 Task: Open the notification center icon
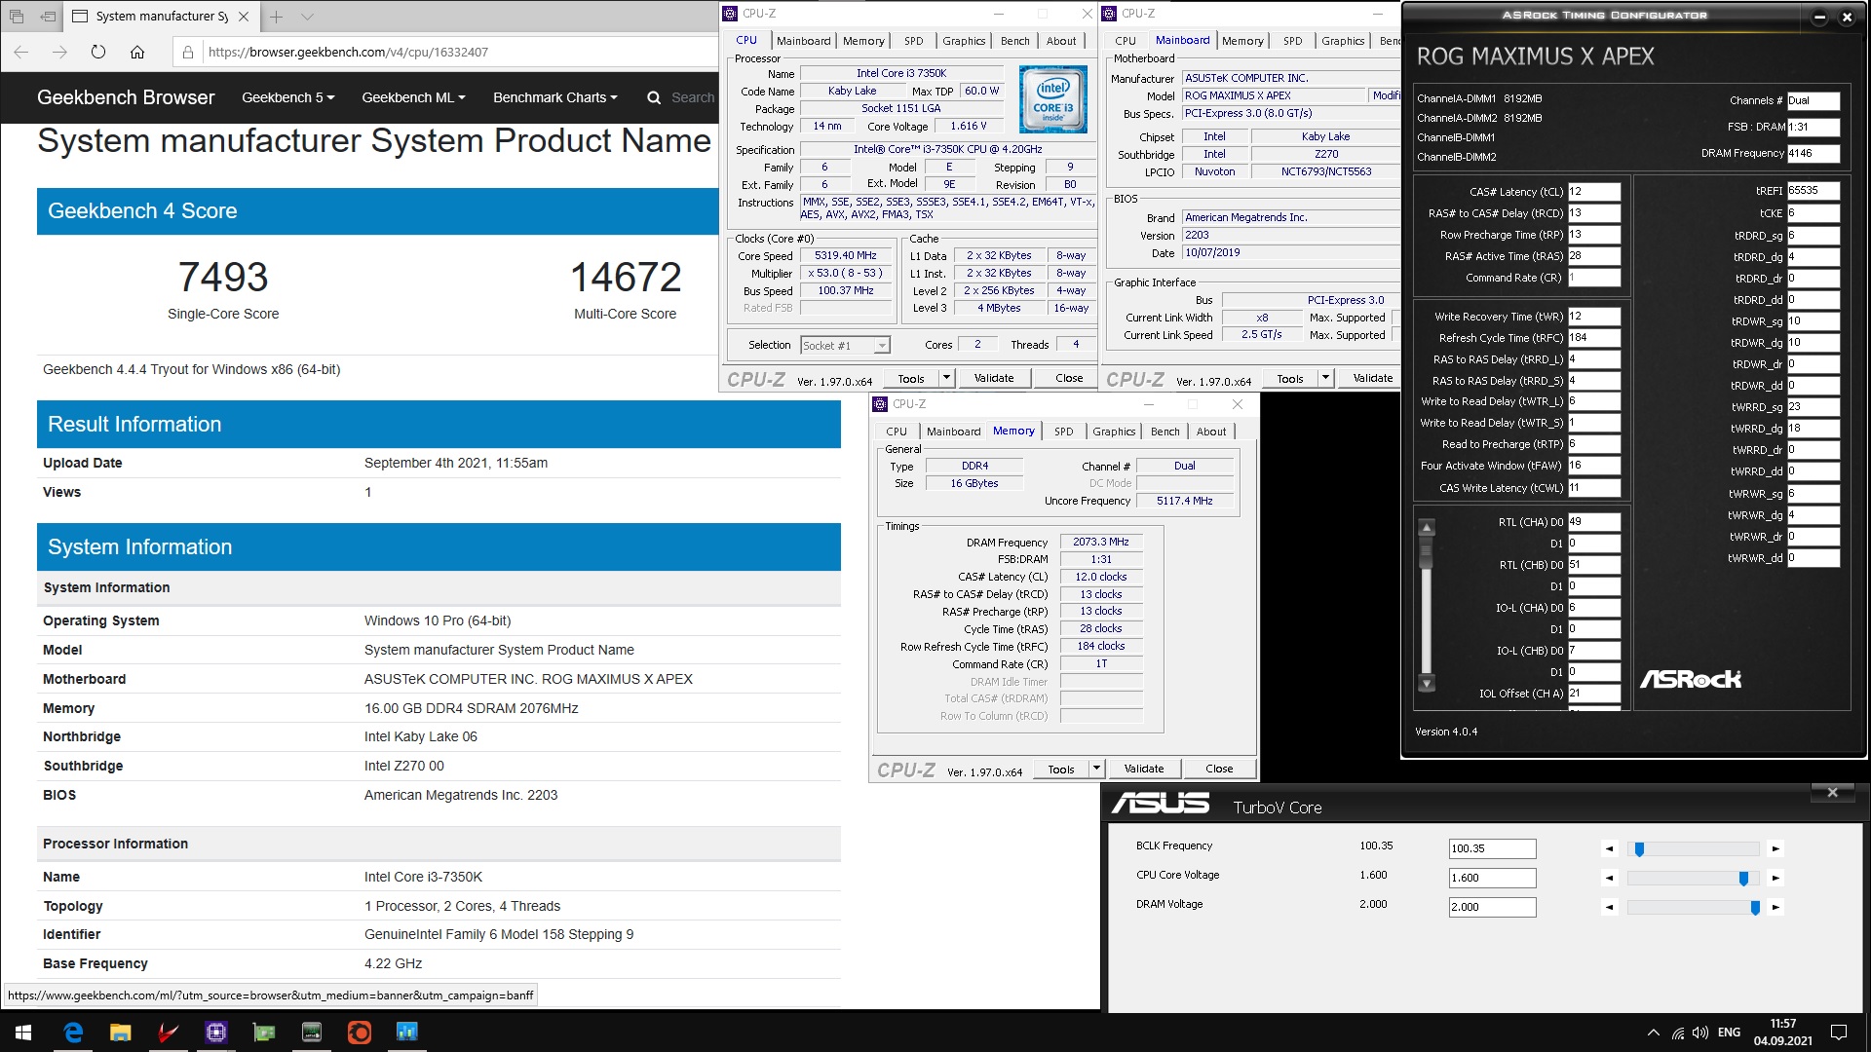[x=1839, y=1033]
